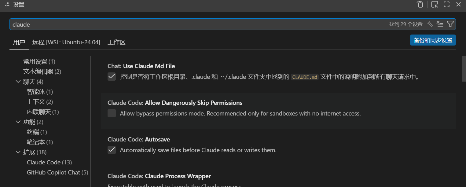Screen dimensions: 466x187
Task: Uncheck Use Claude Md File checkbox
Action: pos(112,77)
